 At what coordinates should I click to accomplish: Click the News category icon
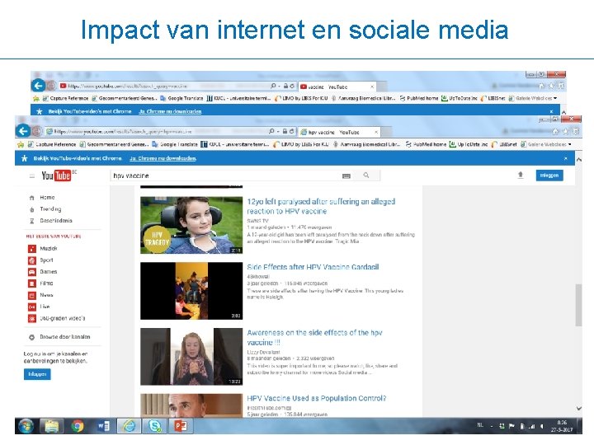coord(32,295)
